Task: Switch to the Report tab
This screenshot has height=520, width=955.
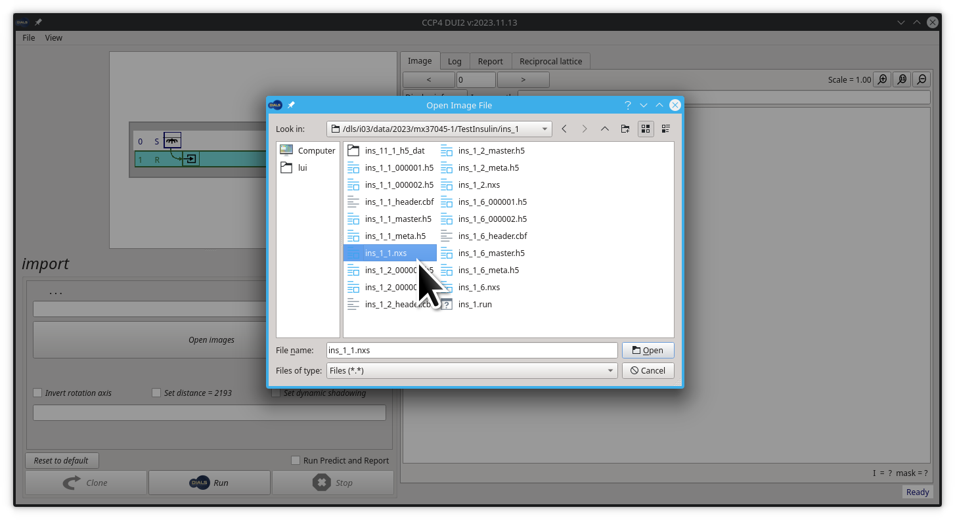Action: (x=490, y=61)
